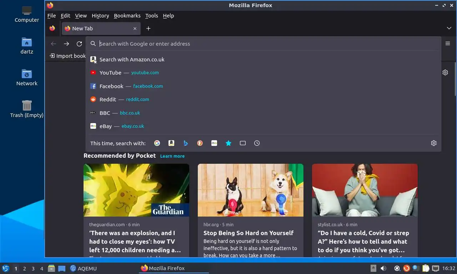Screen dimensions: 457x274
Task: Open the eBay suggestion row
Action: pyautogui.click(x=263, y=126)
